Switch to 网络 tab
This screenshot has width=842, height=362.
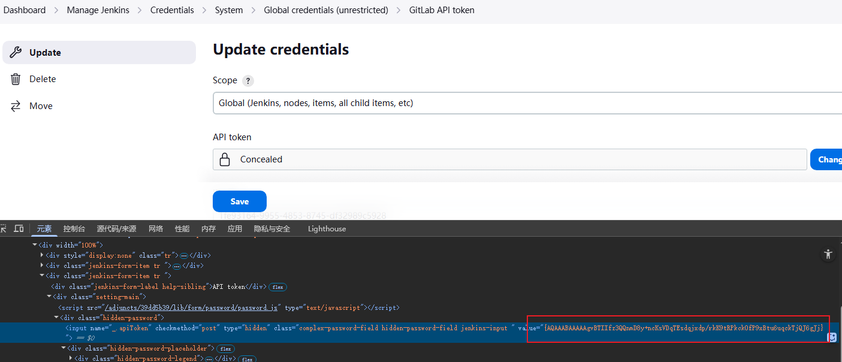[156, 229]
